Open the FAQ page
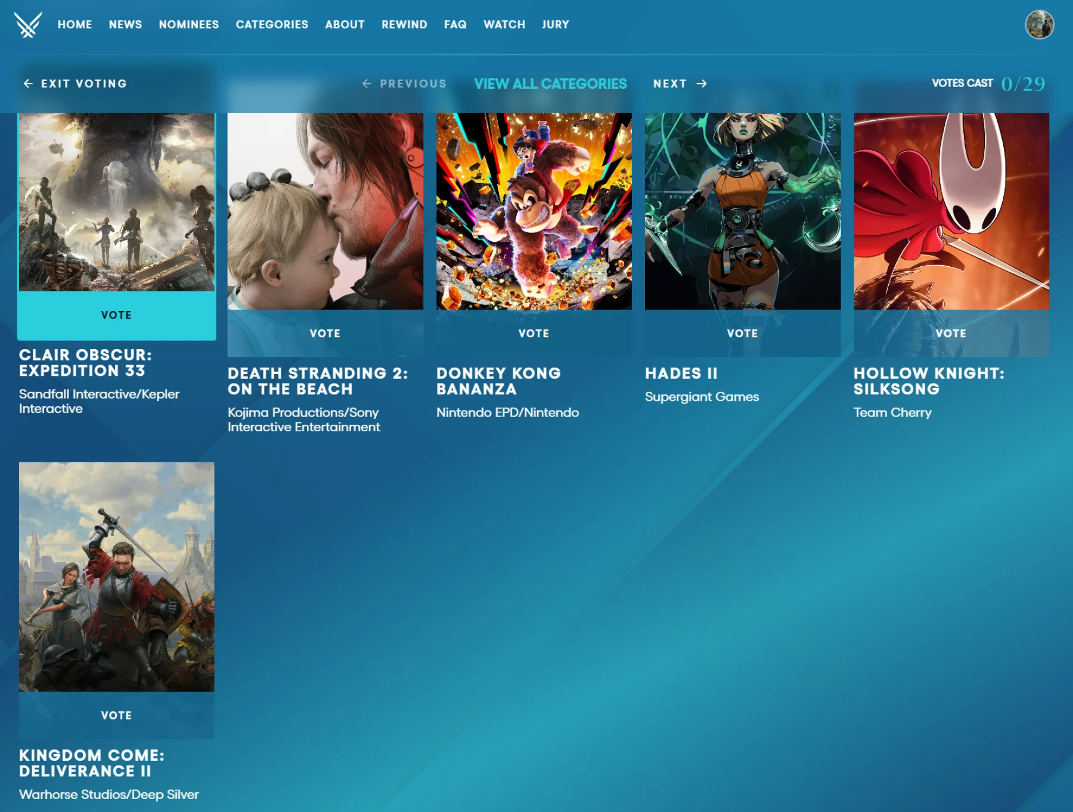 (455, 24)
